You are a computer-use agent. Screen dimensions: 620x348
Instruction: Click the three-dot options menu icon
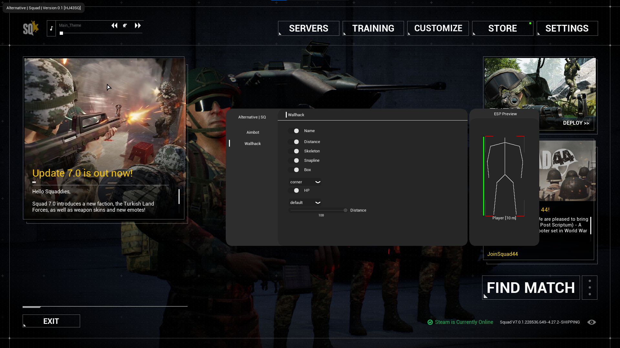(x=590, y=288)
